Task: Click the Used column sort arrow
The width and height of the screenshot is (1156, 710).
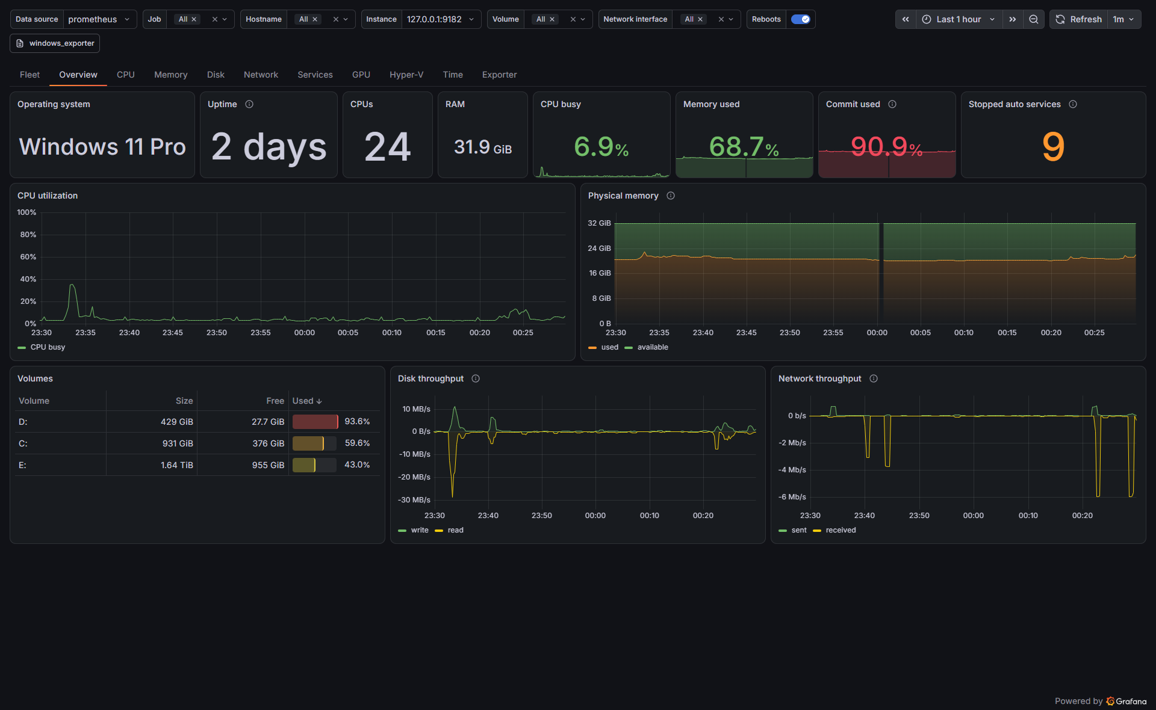Action: (x=319, y=401)
